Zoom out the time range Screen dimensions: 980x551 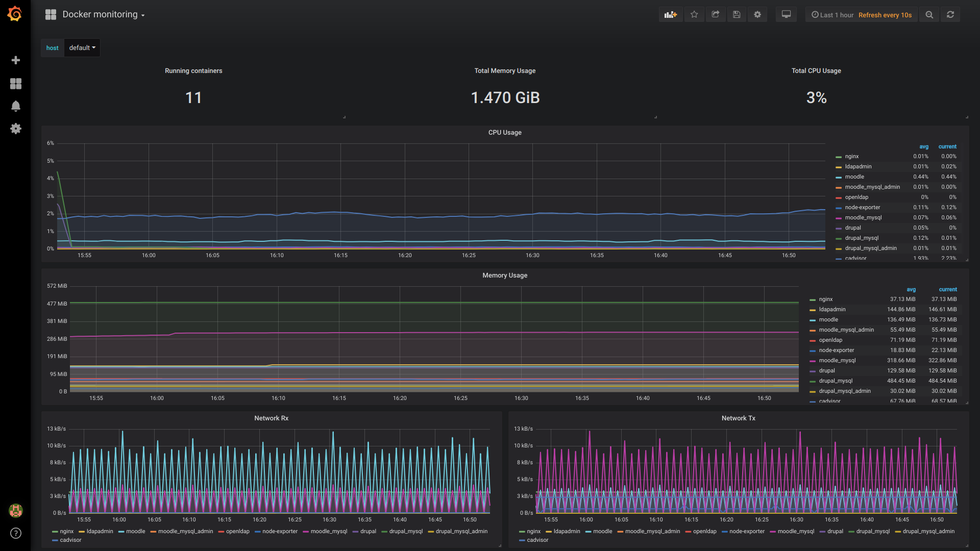929,15
